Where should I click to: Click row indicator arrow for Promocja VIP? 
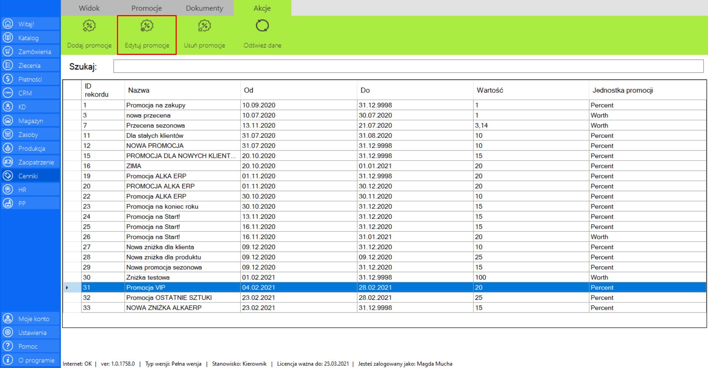coord(67,288)
